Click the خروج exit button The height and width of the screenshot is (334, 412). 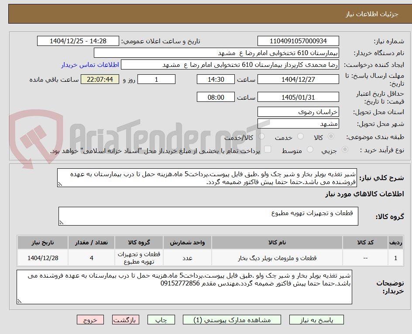pos(90,320)
